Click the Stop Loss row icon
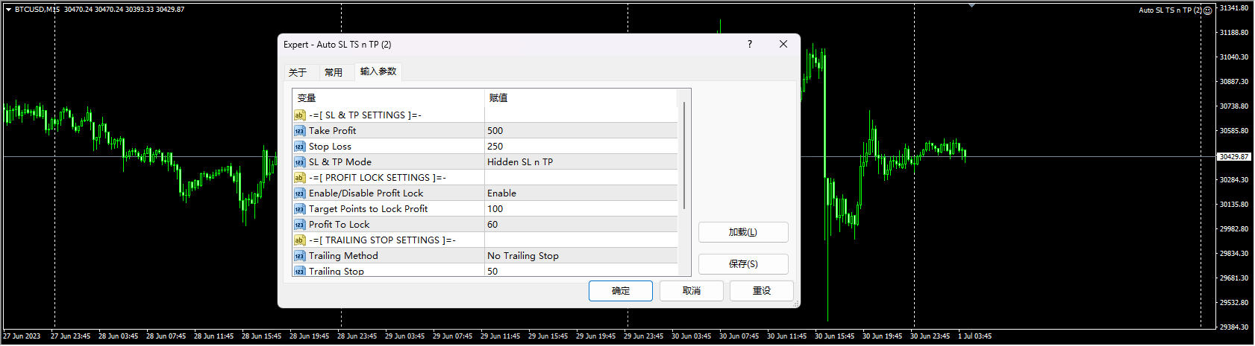The height and width of the screenshot is (346, 1255). pos(299,147)
